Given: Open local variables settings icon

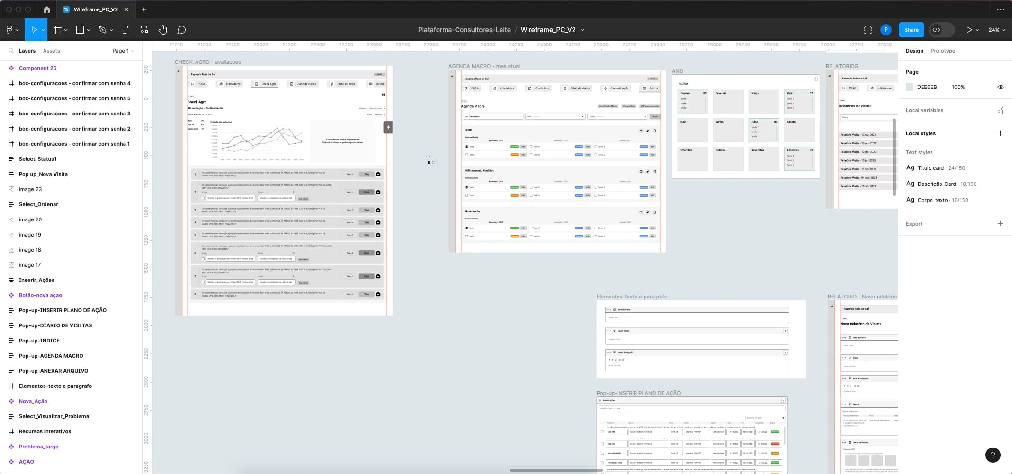Looking at the screenshot, I should (x=1000, y=110).
